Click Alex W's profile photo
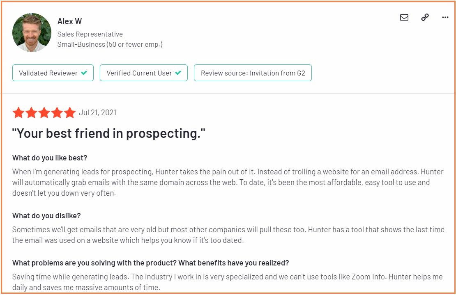The width and height of the screenshot is (456, 295). point(32,32)
